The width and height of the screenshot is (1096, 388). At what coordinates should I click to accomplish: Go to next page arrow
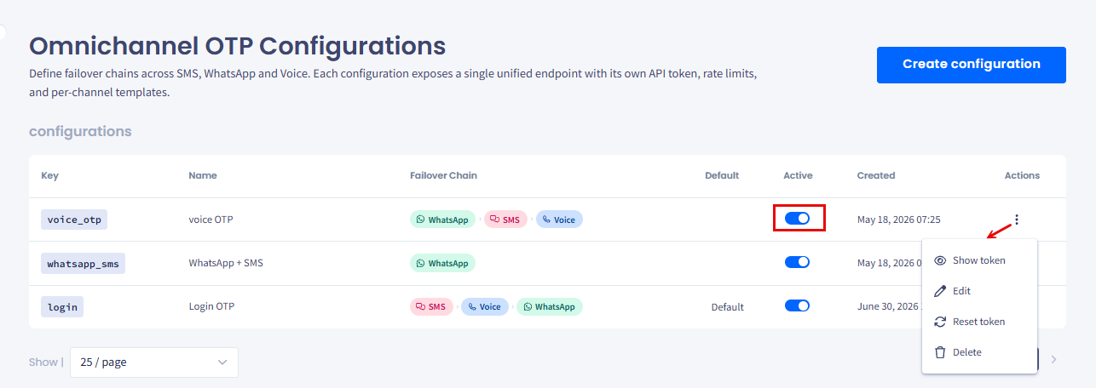(1054, 360)
